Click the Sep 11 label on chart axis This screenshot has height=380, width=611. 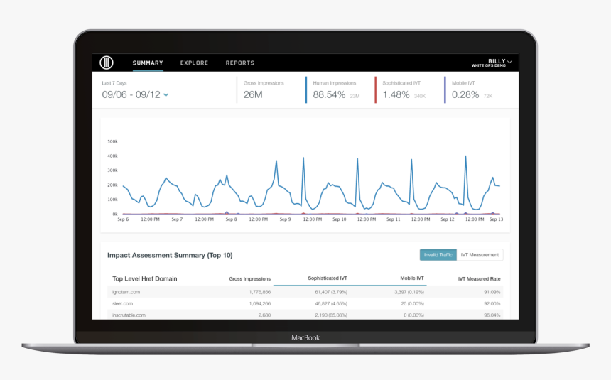point(393,219)
